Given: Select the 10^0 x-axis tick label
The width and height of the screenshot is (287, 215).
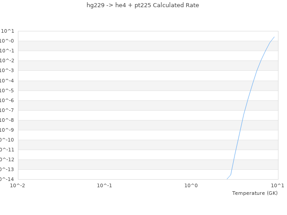Looking at the screenshot, I should click(191, 185).
